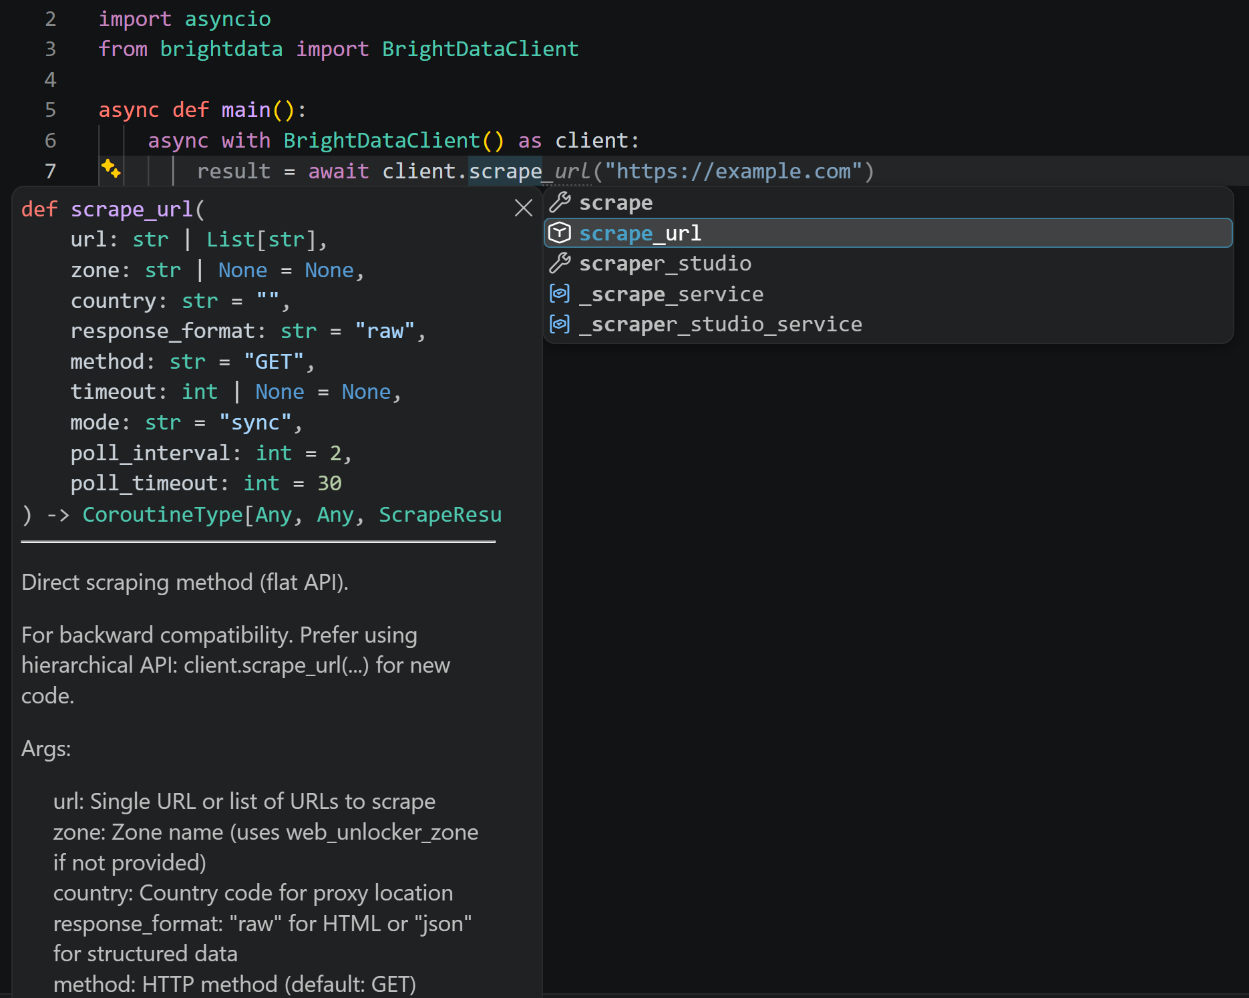
Task: Click 'url: Single URL or list of URLs to scrape'
Action: click(x=244, y=801)
